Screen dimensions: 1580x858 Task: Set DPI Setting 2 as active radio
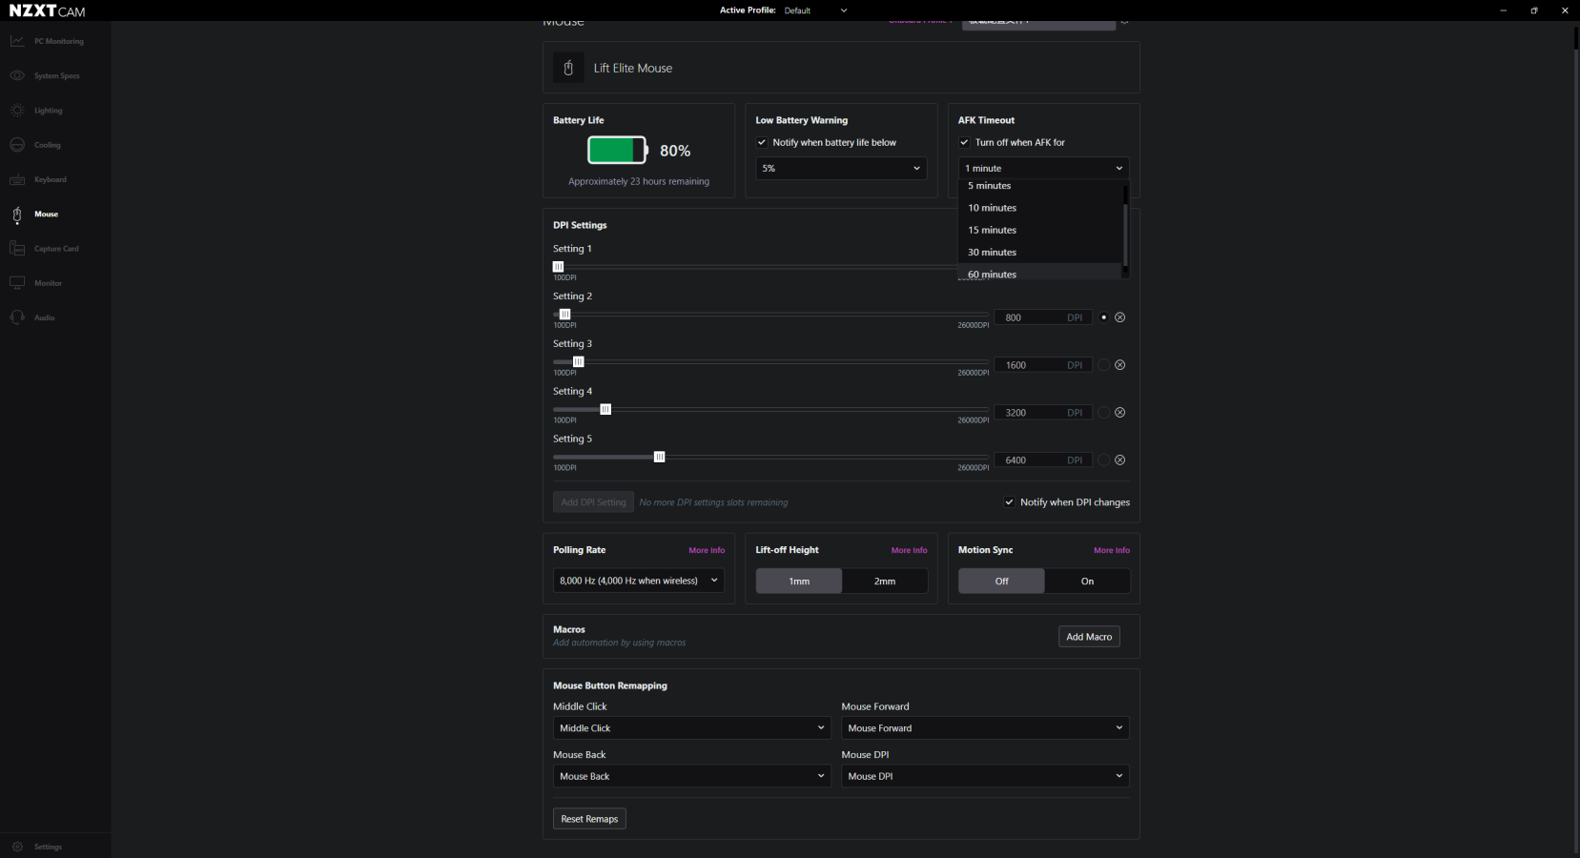(x=1104, y=317)
